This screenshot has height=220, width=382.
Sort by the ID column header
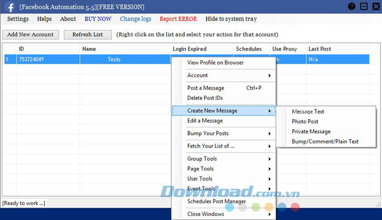48,49
